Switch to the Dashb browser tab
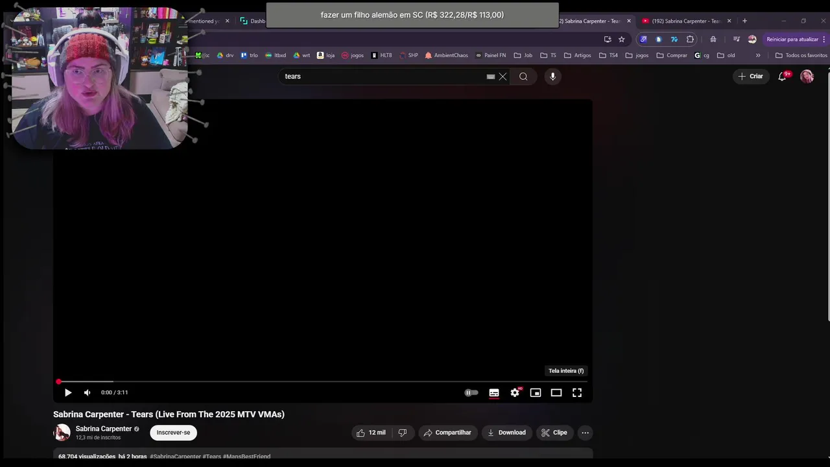The width and height of the screenshot is (830, 467). (x=253, y=21)
